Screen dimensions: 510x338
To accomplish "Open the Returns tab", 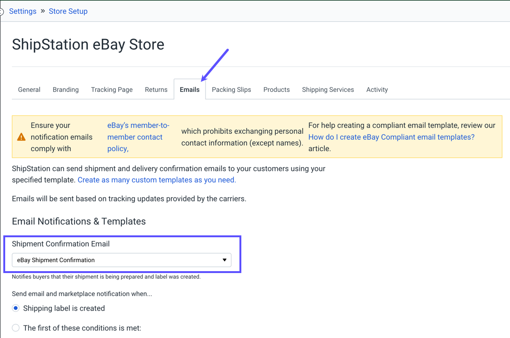I will click(156, 89).
